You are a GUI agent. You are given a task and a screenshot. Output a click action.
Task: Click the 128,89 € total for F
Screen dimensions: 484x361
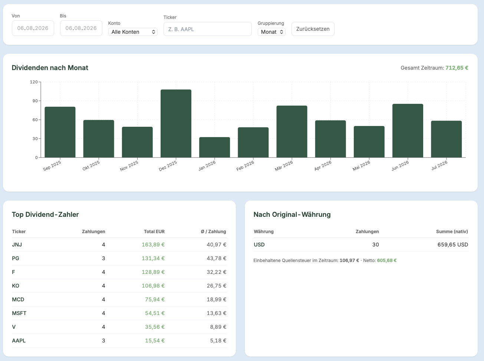click(x=153, y=272)
